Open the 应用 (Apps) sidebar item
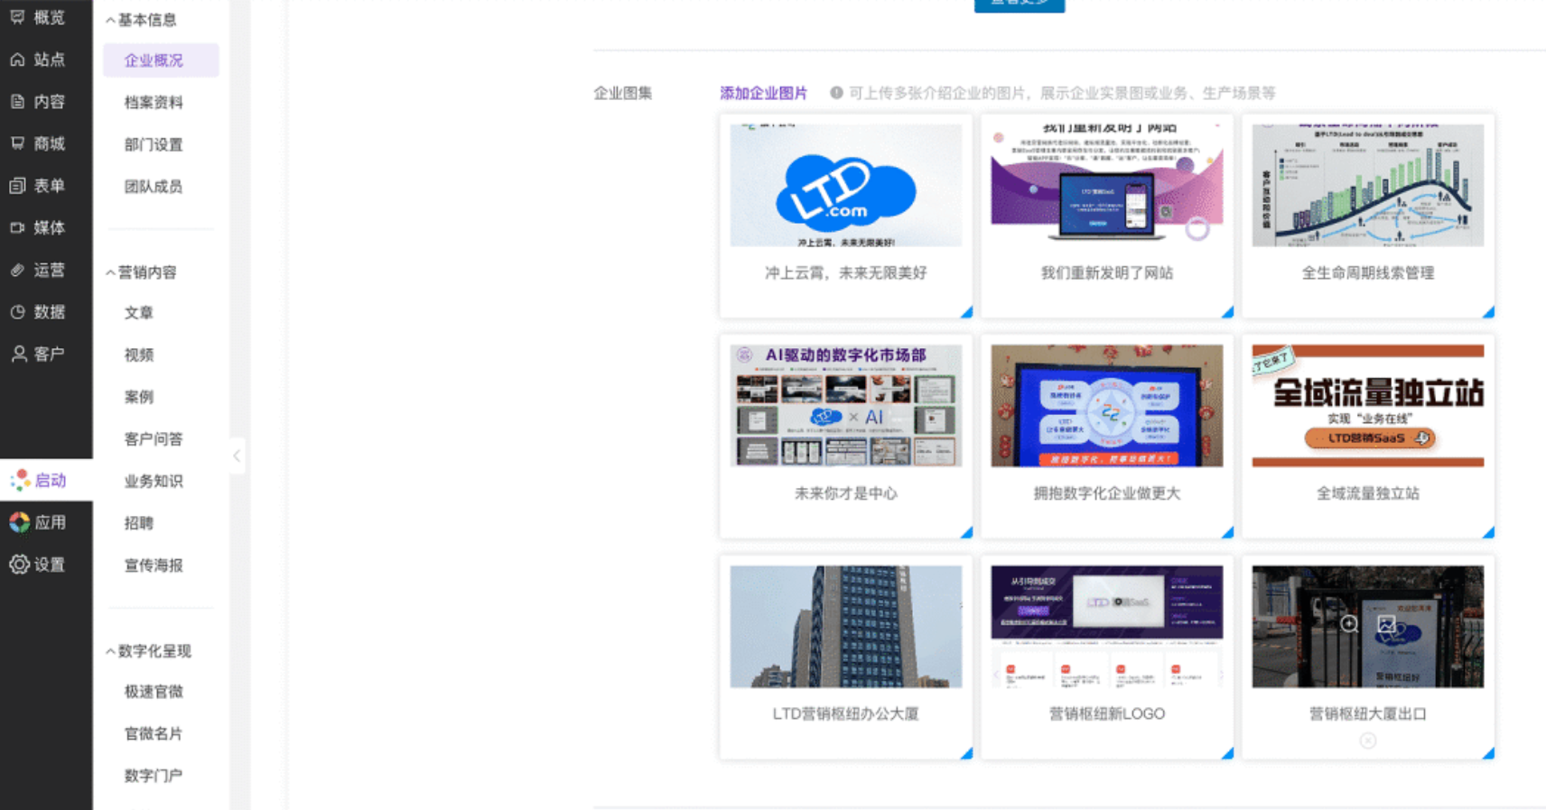 pos(39,522)
